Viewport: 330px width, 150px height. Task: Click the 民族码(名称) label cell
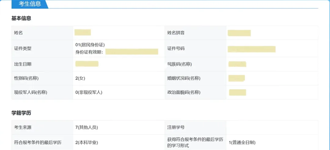[196, 64]
